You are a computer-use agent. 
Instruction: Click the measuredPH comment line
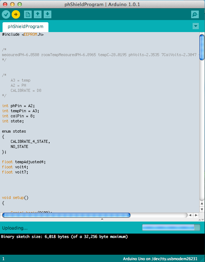click(100, 55)
